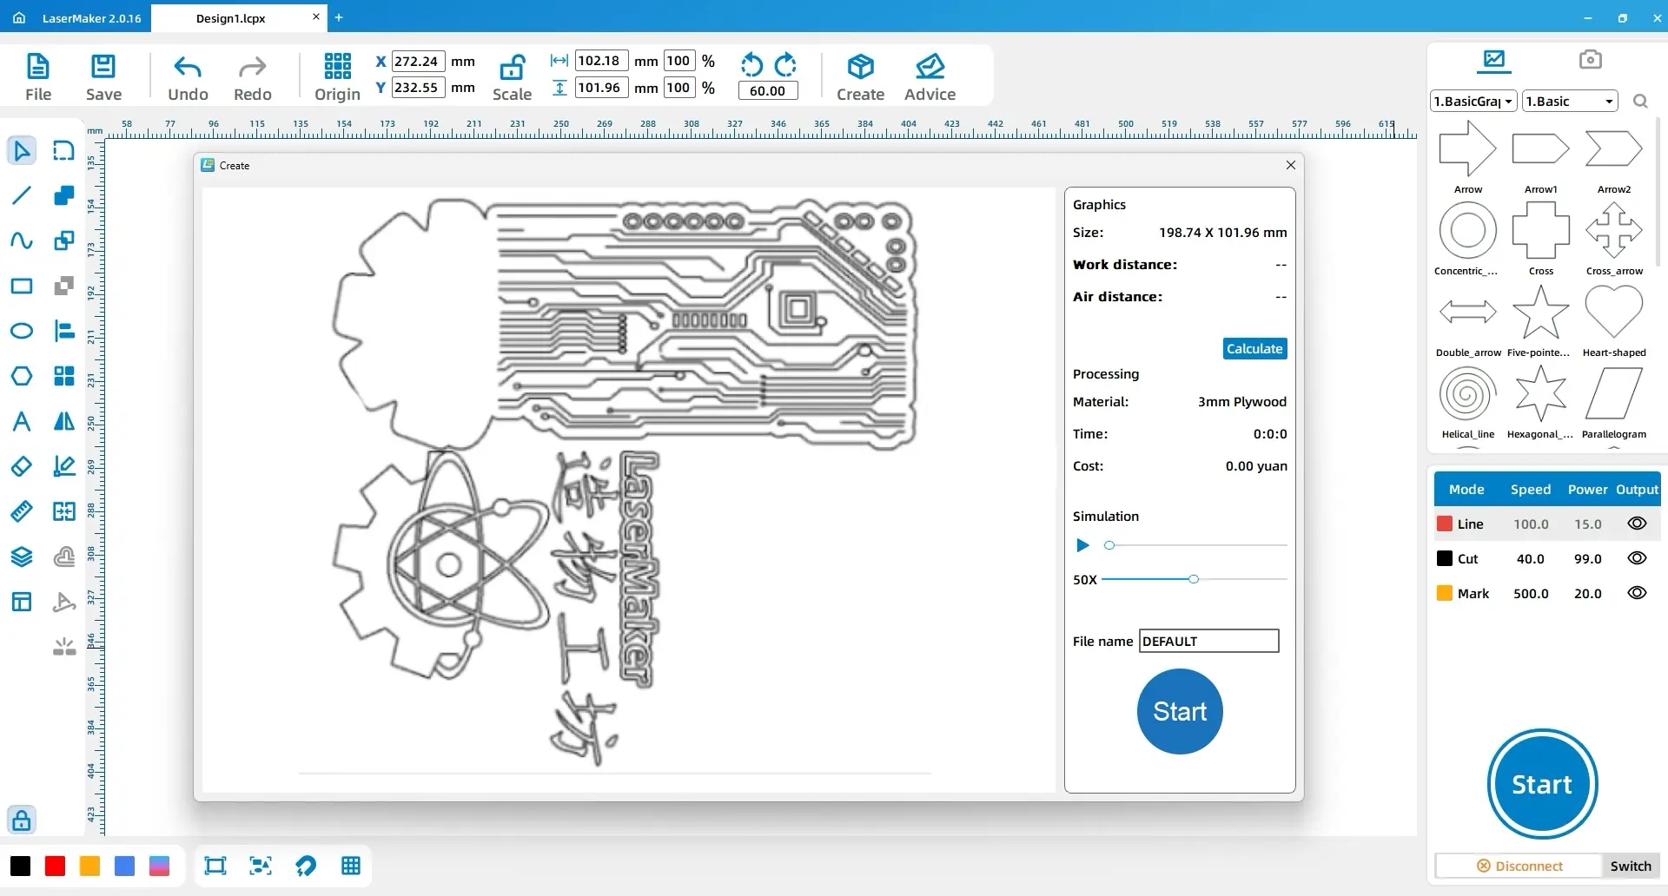Select the eraser tool
1668x896 pixels.
[x=22, y=466]
